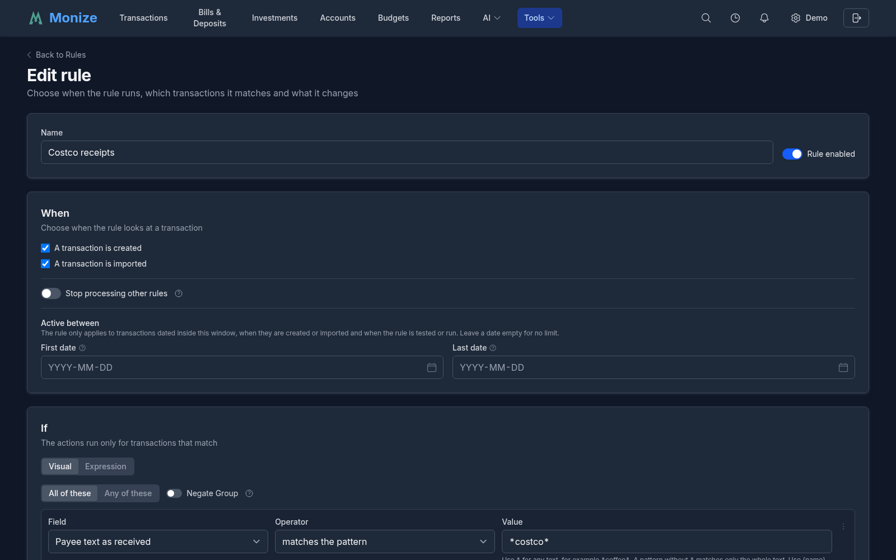Switch to the Expression tab
This screenshot has height=560, width=896.
click(106, 466)
